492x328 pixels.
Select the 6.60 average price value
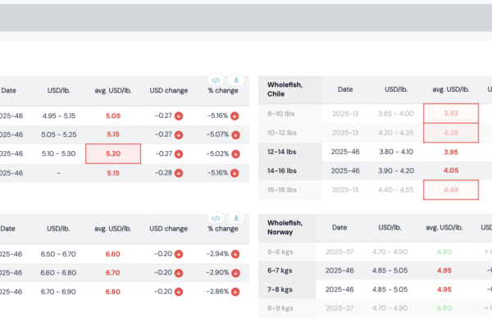click(x=112, y=254)
